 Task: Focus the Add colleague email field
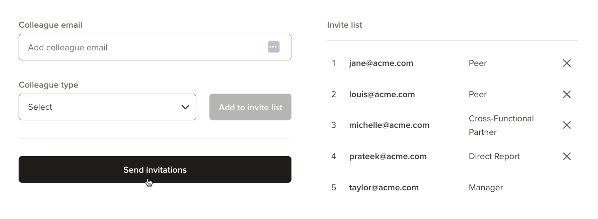point(155,47)
